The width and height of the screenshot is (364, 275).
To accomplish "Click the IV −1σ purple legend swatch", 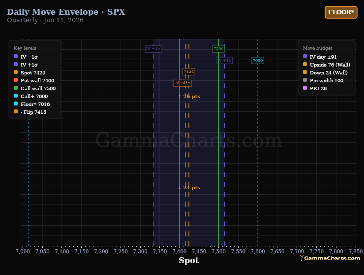I will (x=16, y=56).
